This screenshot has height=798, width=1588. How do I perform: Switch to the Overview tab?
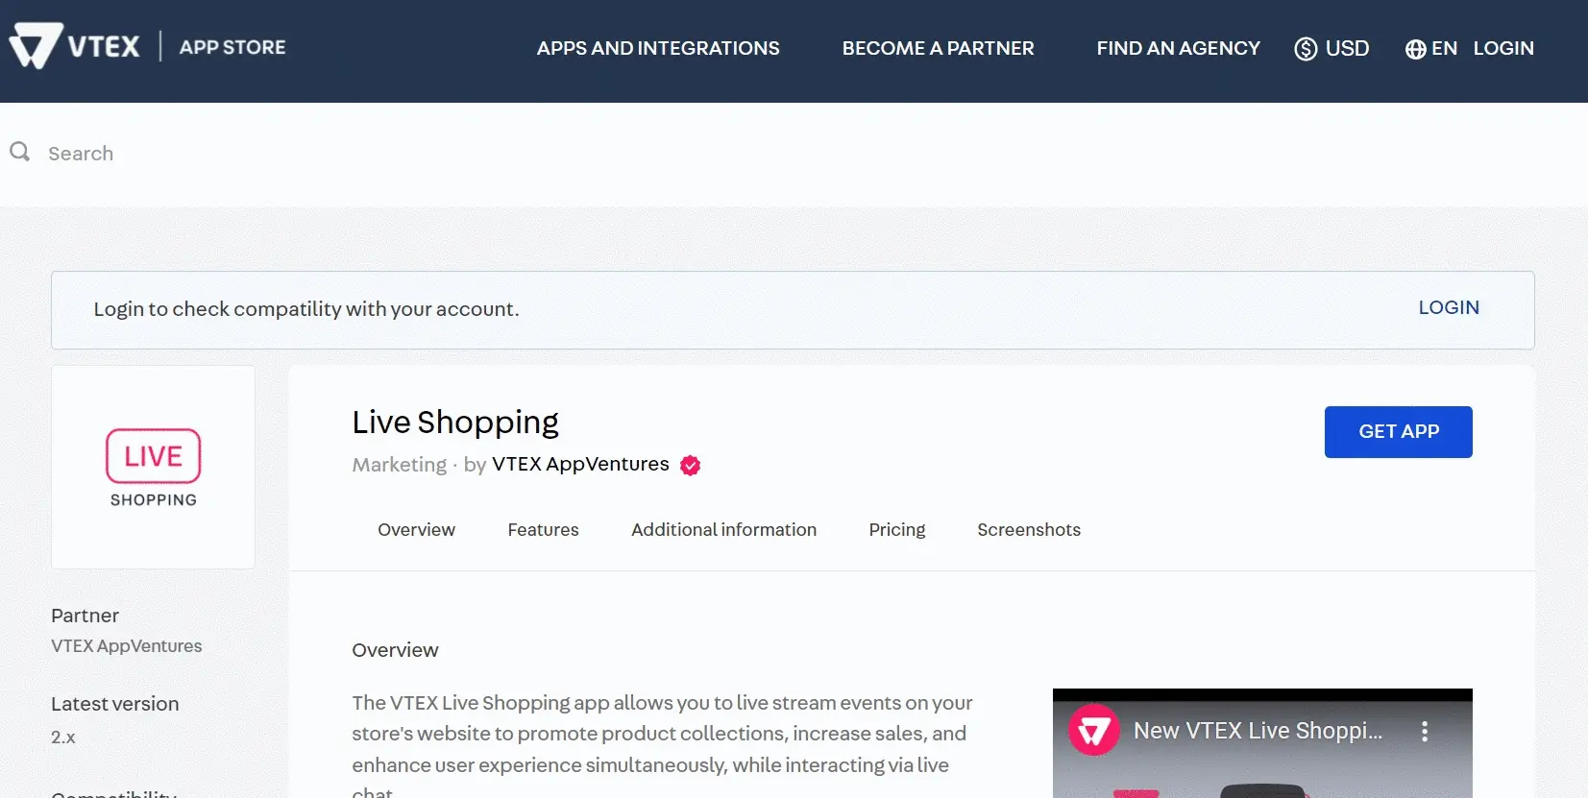[x=416, y=530]
